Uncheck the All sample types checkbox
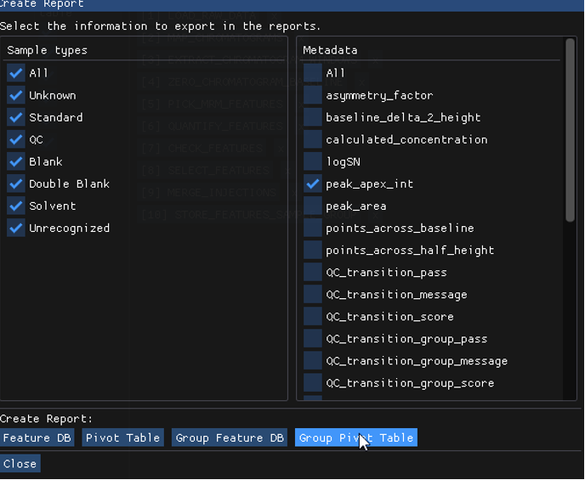The height and width of the screenshot is (480, 585). click(x=16, y=73)
